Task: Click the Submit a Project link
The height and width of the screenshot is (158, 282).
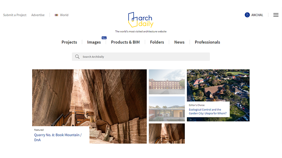Action: [15, 15]
